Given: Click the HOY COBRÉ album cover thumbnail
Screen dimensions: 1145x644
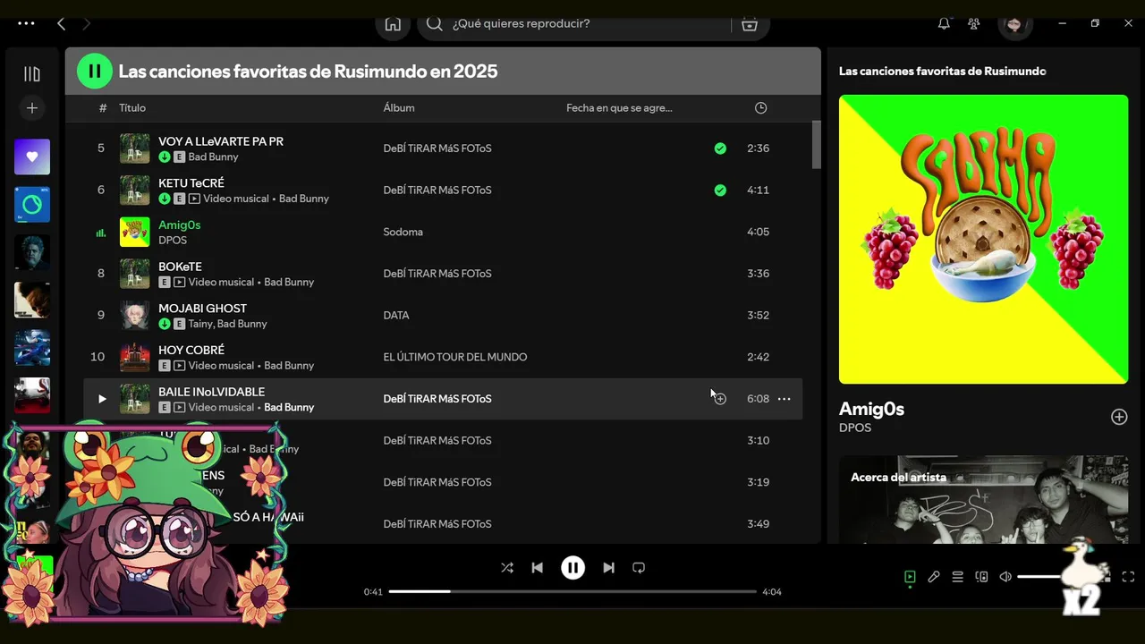Looking at the screenshot, I should click(135, 358).
